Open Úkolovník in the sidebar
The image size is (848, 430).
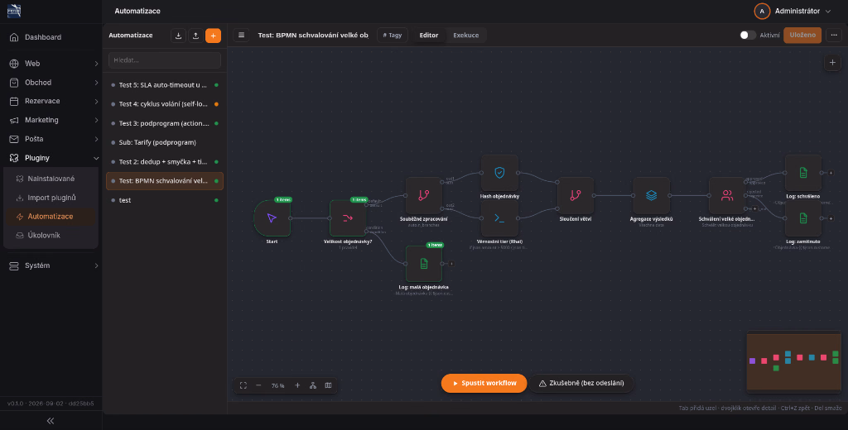tap(51, 236)
